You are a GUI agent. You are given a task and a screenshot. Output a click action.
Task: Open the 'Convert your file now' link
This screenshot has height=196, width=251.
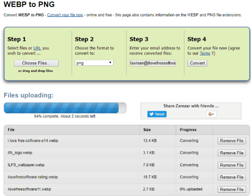tap(65, 15)
